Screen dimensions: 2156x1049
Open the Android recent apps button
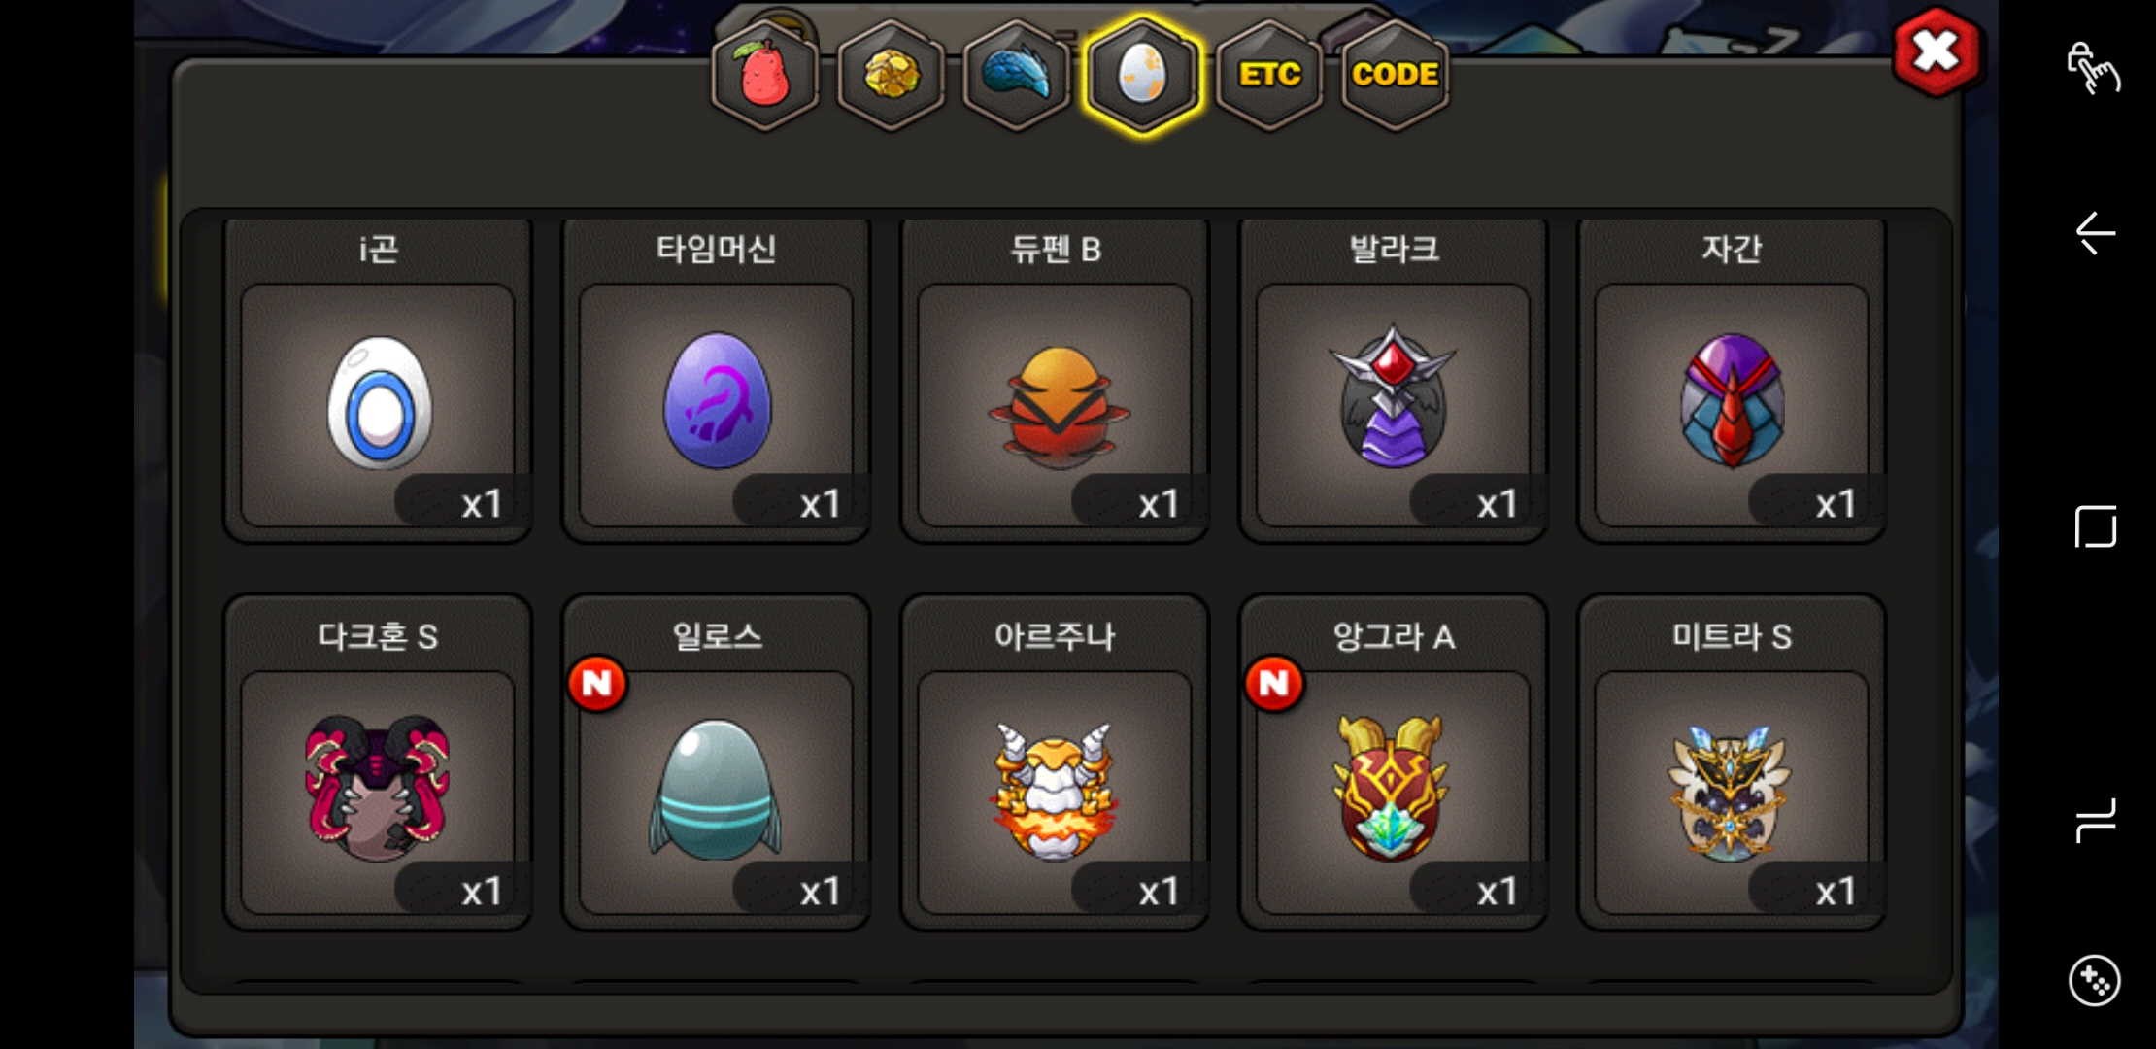pyautogui.click(x=2095, y=821)
